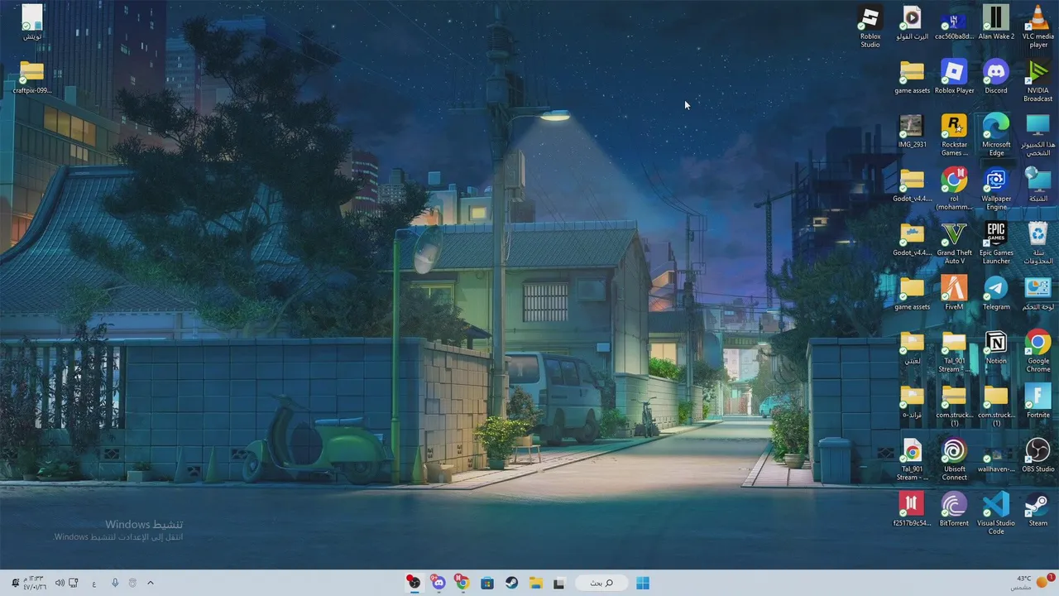Open Alan Wake 2 desktop icon
Screen dimensions: 1059x596
pyautogui.click(x=996, y=23)
